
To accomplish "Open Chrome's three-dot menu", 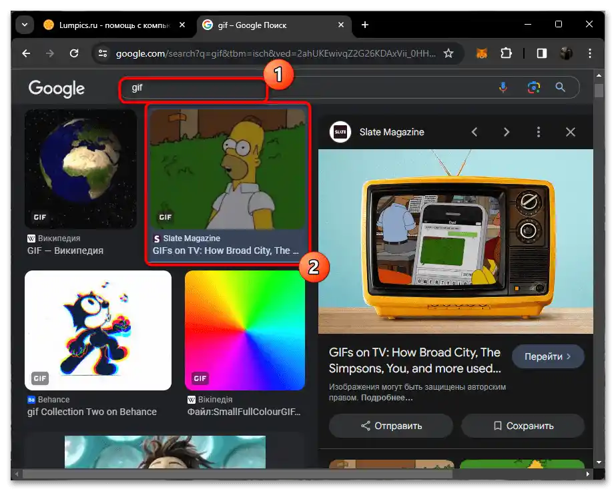I will tap(590, 53).
